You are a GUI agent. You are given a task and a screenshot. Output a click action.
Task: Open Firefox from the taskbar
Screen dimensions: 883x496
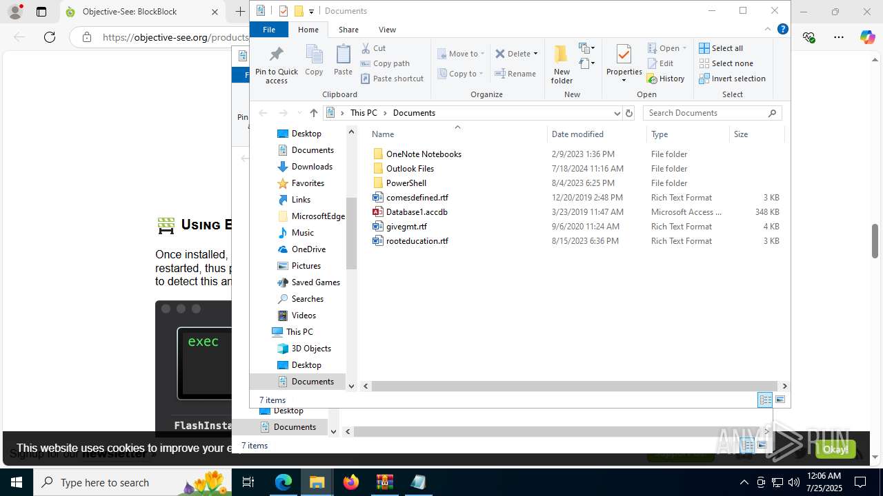(x=351, y=482)
